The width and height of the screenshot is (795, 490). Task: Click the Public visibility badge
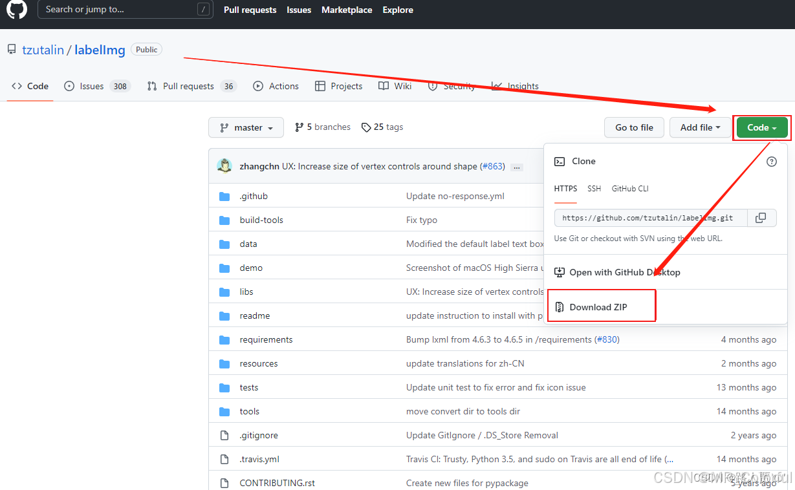click(x=147, y=49)
